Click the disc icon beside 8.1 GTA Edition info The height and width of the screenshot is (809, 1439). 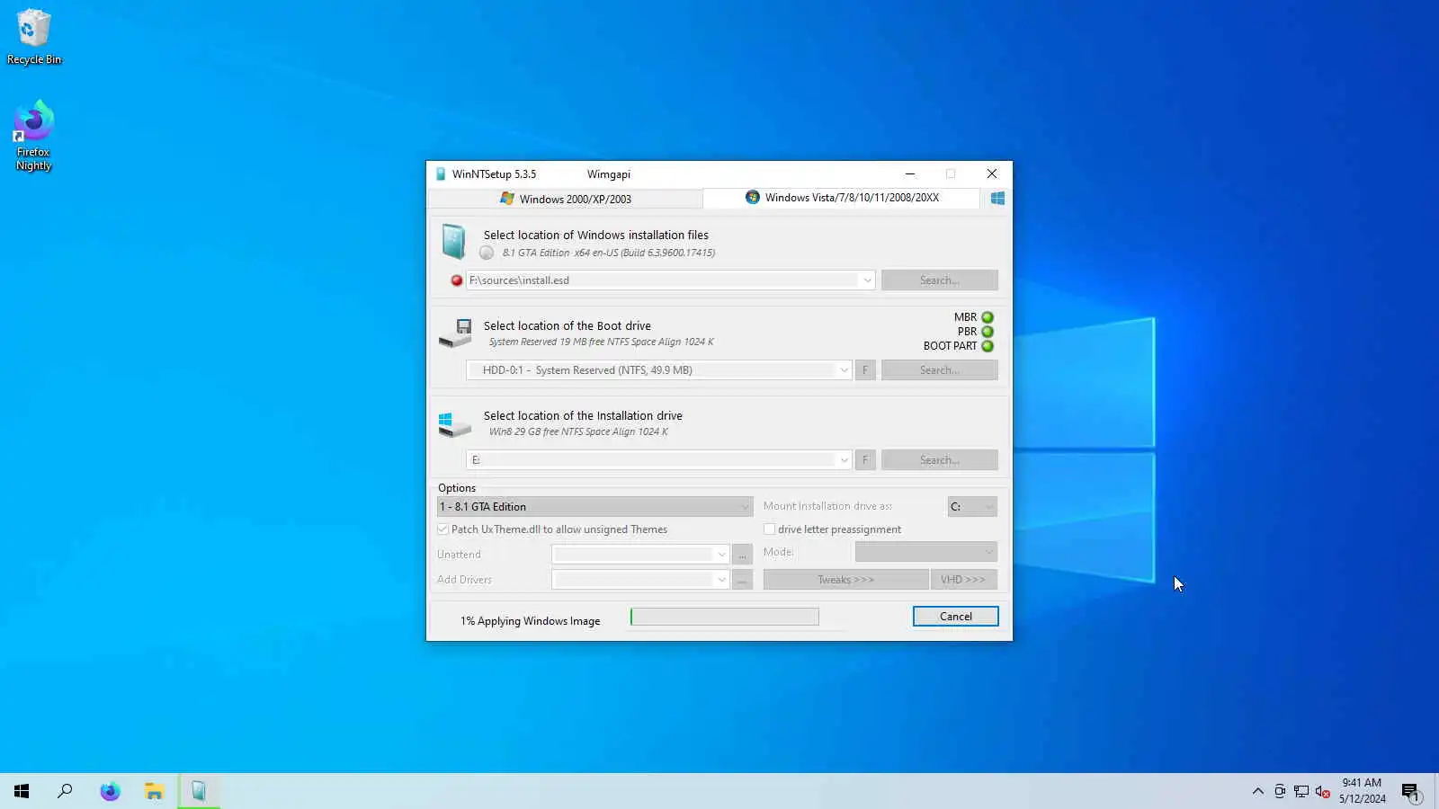tap(487, 253)
